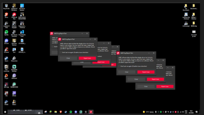This screenshot has width=204, height=115.
Task: Open Logitech G HUB desktop shortcut
Action: pyautogui.click(x=6, y=25)
